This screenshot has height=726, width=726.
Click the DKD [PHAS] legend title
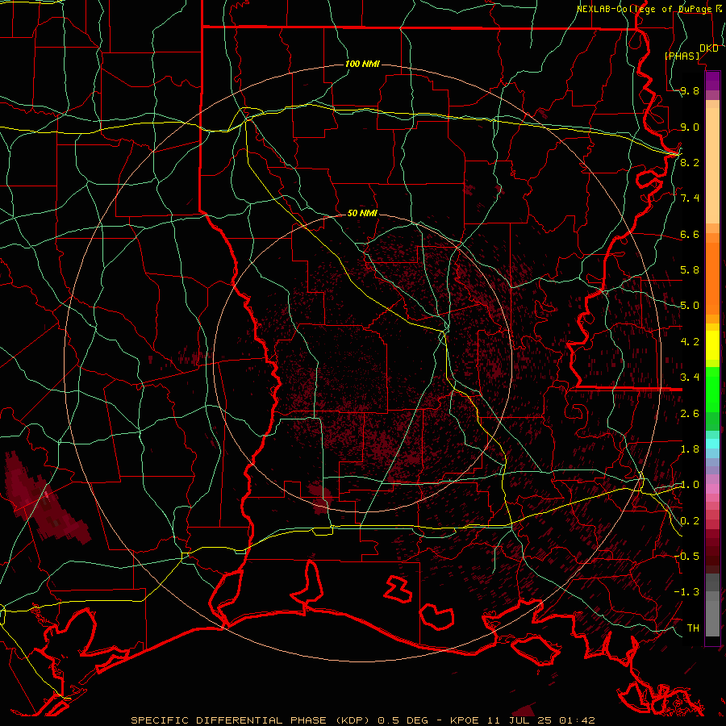[691, 52]
